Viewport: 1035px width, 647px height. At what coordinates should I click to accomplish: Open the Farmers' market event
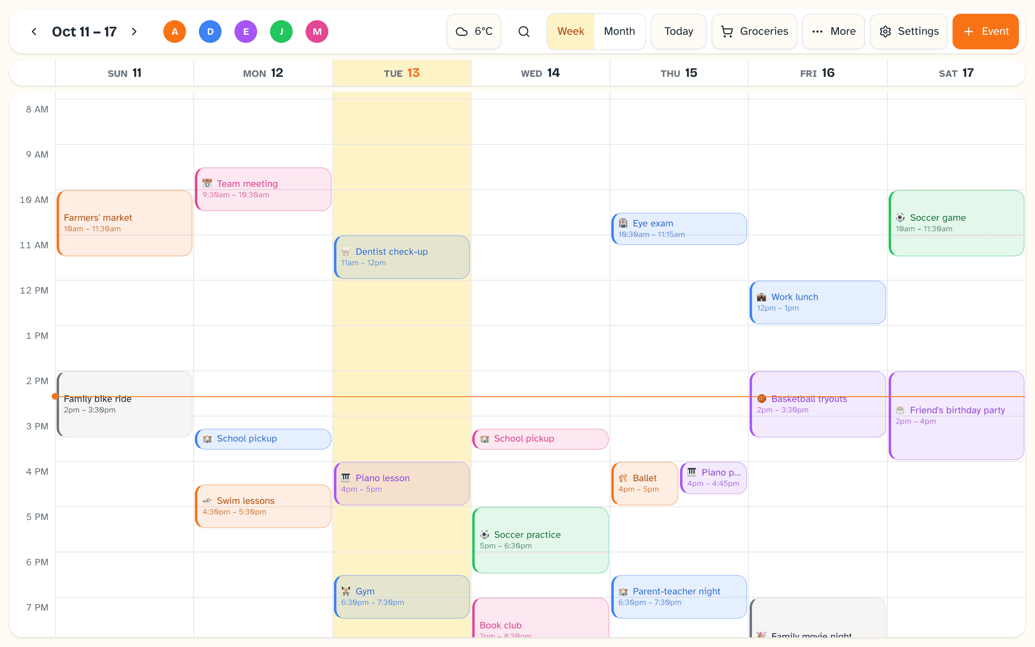click(x=125, y=223)
